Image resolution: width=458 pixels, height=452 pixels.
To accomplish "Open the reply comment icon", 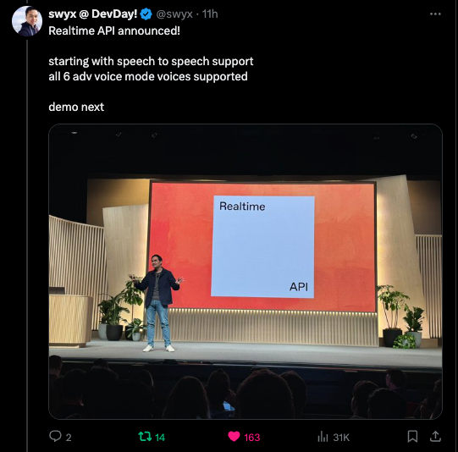I will click(55, 436).
